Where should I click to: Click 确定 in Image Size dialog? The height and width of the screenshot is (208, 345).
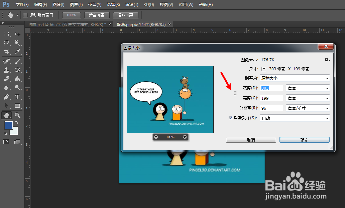tap(305, 140)
